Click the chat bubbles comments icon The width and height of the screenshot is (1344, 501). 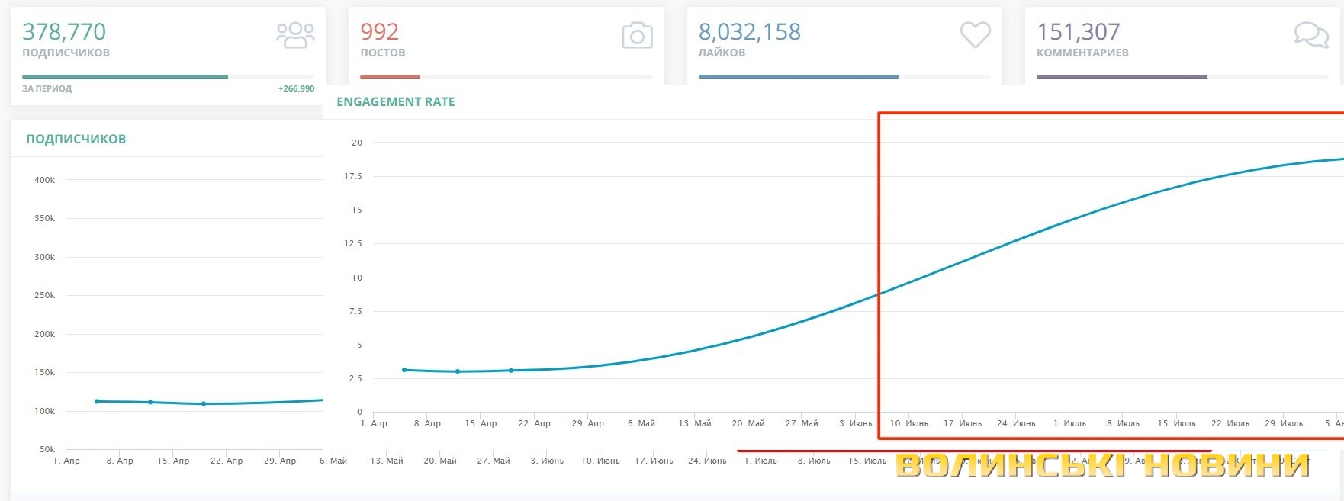[x=1311, y=35]
